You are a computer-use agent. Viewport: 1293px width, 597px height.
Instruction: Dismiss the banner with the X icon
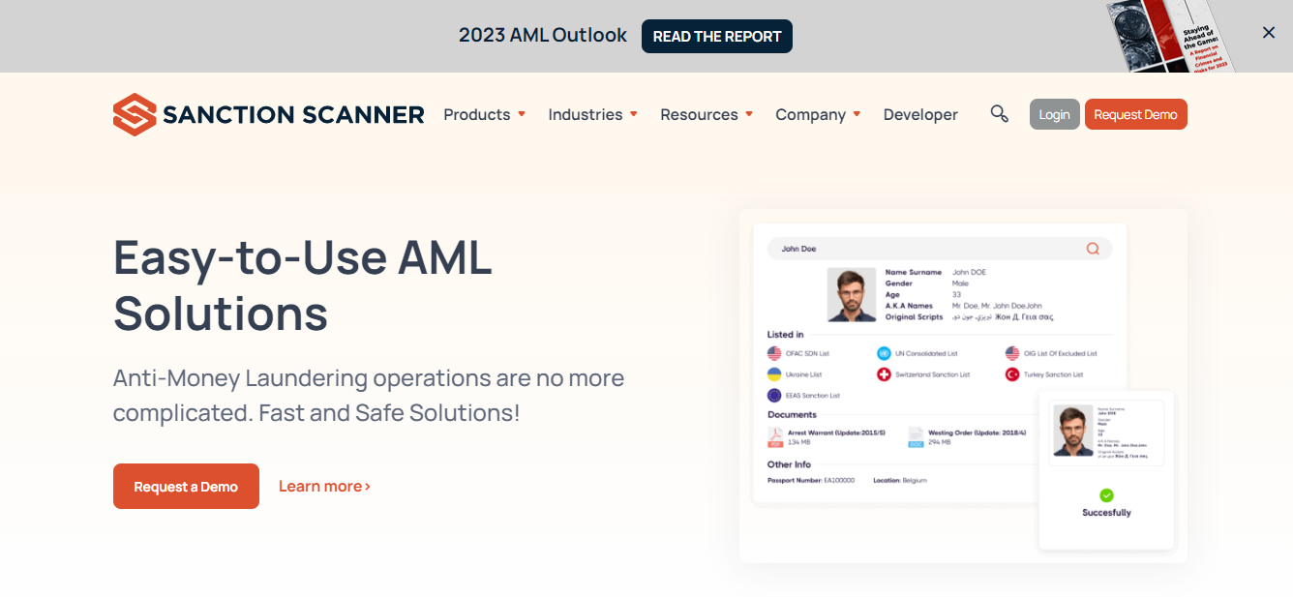pos(1269,33)
